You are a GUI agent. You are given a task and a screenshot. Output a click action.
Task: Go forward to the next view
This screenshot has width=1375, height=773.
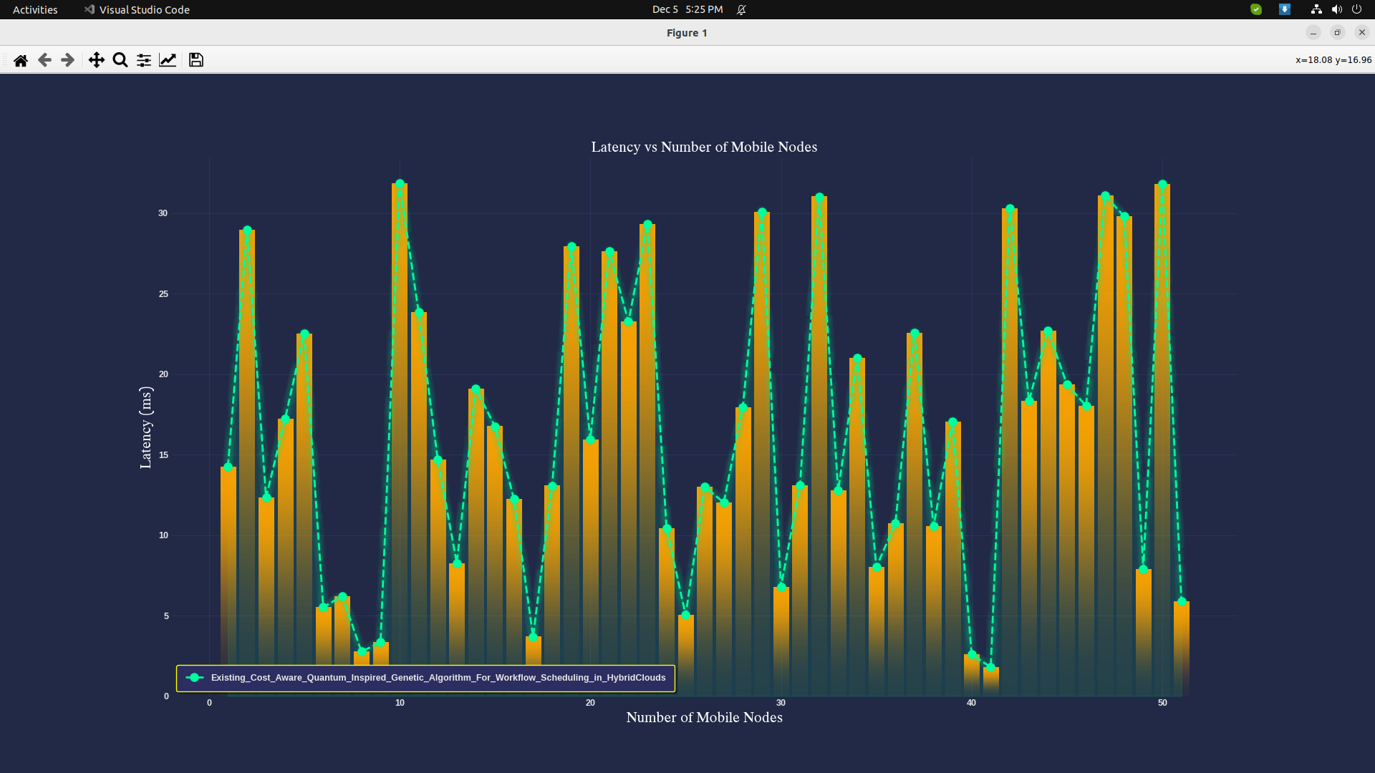coord(68,60)
